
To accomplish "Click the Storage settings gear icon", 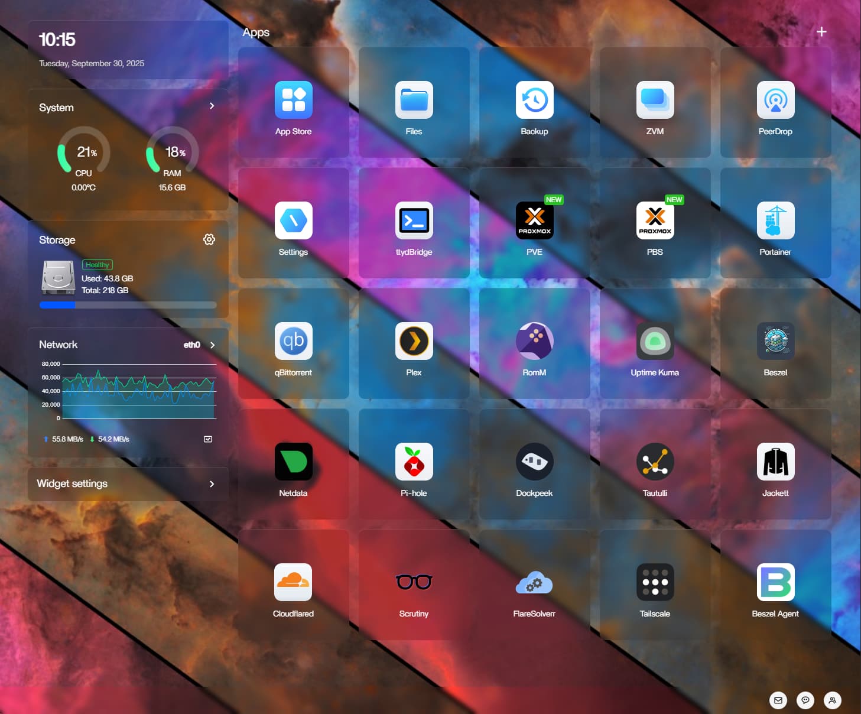I will coord(209,239).
